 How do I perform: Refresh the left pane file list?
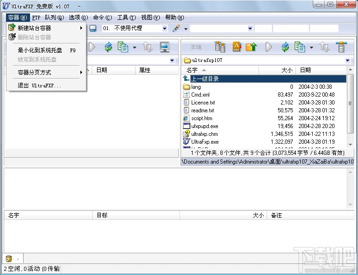click(x=108, y=47)
